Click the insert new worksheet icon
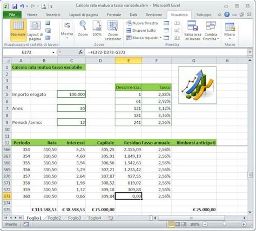Viewport: 256px width, 231px height. click(111, 218)
